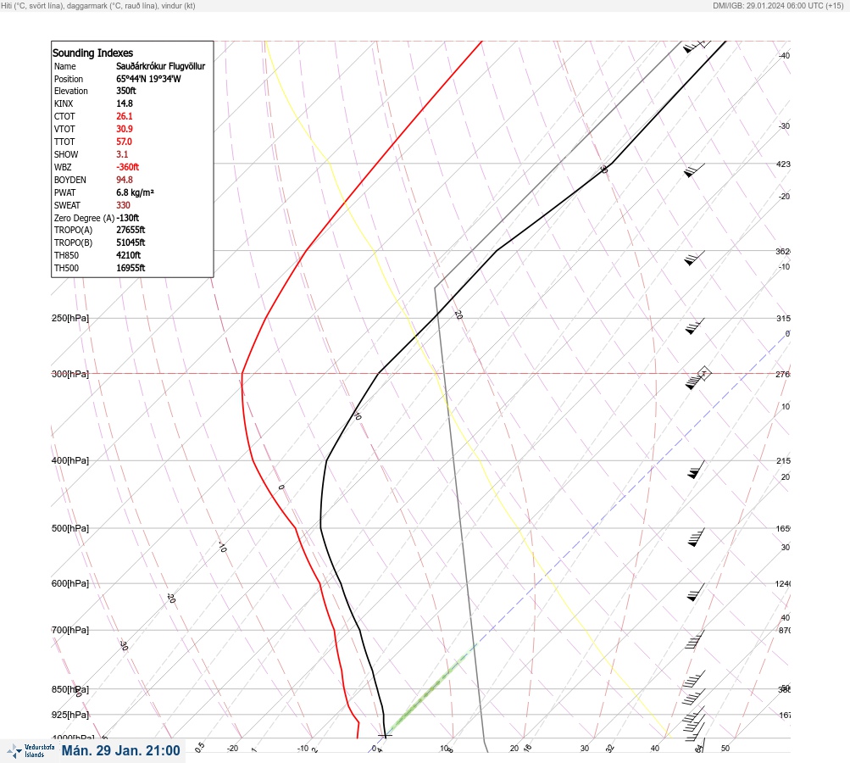The image size is (850, 763).
Task: Click VTOT value 30.9
Action: [x=124, y=129]
